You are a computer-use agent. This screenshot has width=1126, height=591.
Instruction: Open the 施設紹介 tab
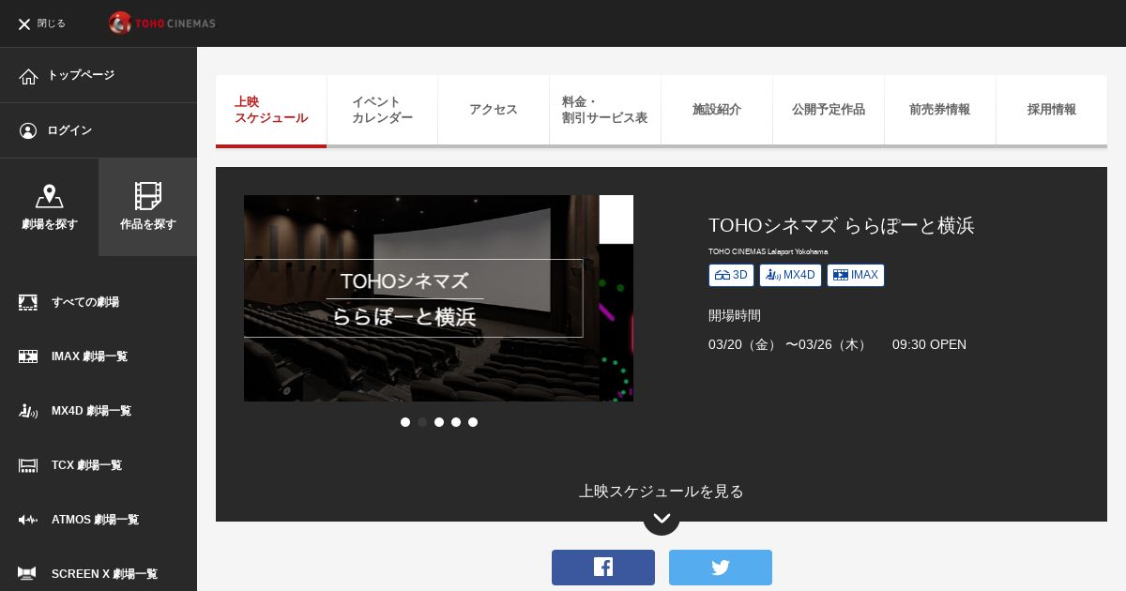pyautogui.click(x=717, y=111)
